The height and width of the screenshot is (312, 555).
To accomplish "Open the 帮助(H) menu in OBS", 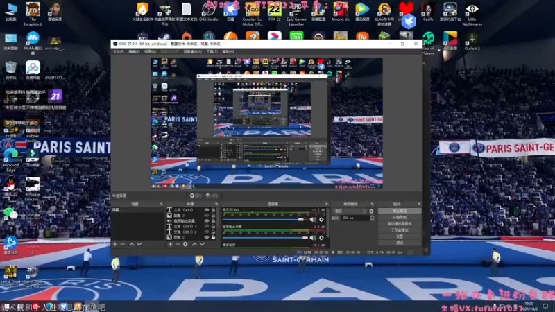I will pyautogui.click(x=228, y=51).
